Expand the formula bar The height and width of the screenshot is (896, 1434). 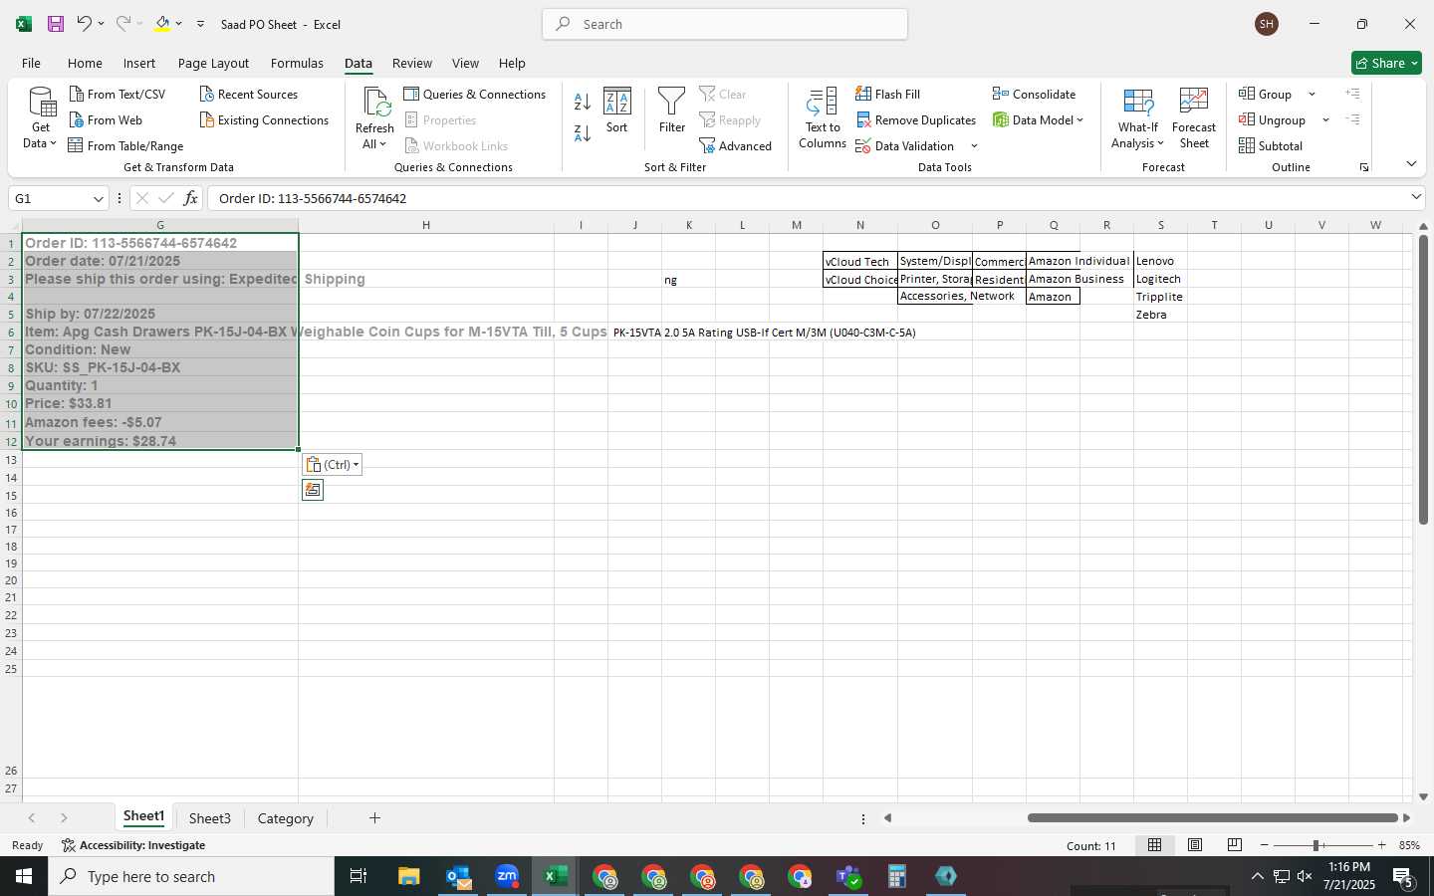(x=1416, y=197)
